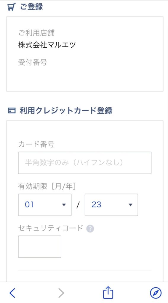Tap the 有効期限 [月/年] label

(47, 186)
